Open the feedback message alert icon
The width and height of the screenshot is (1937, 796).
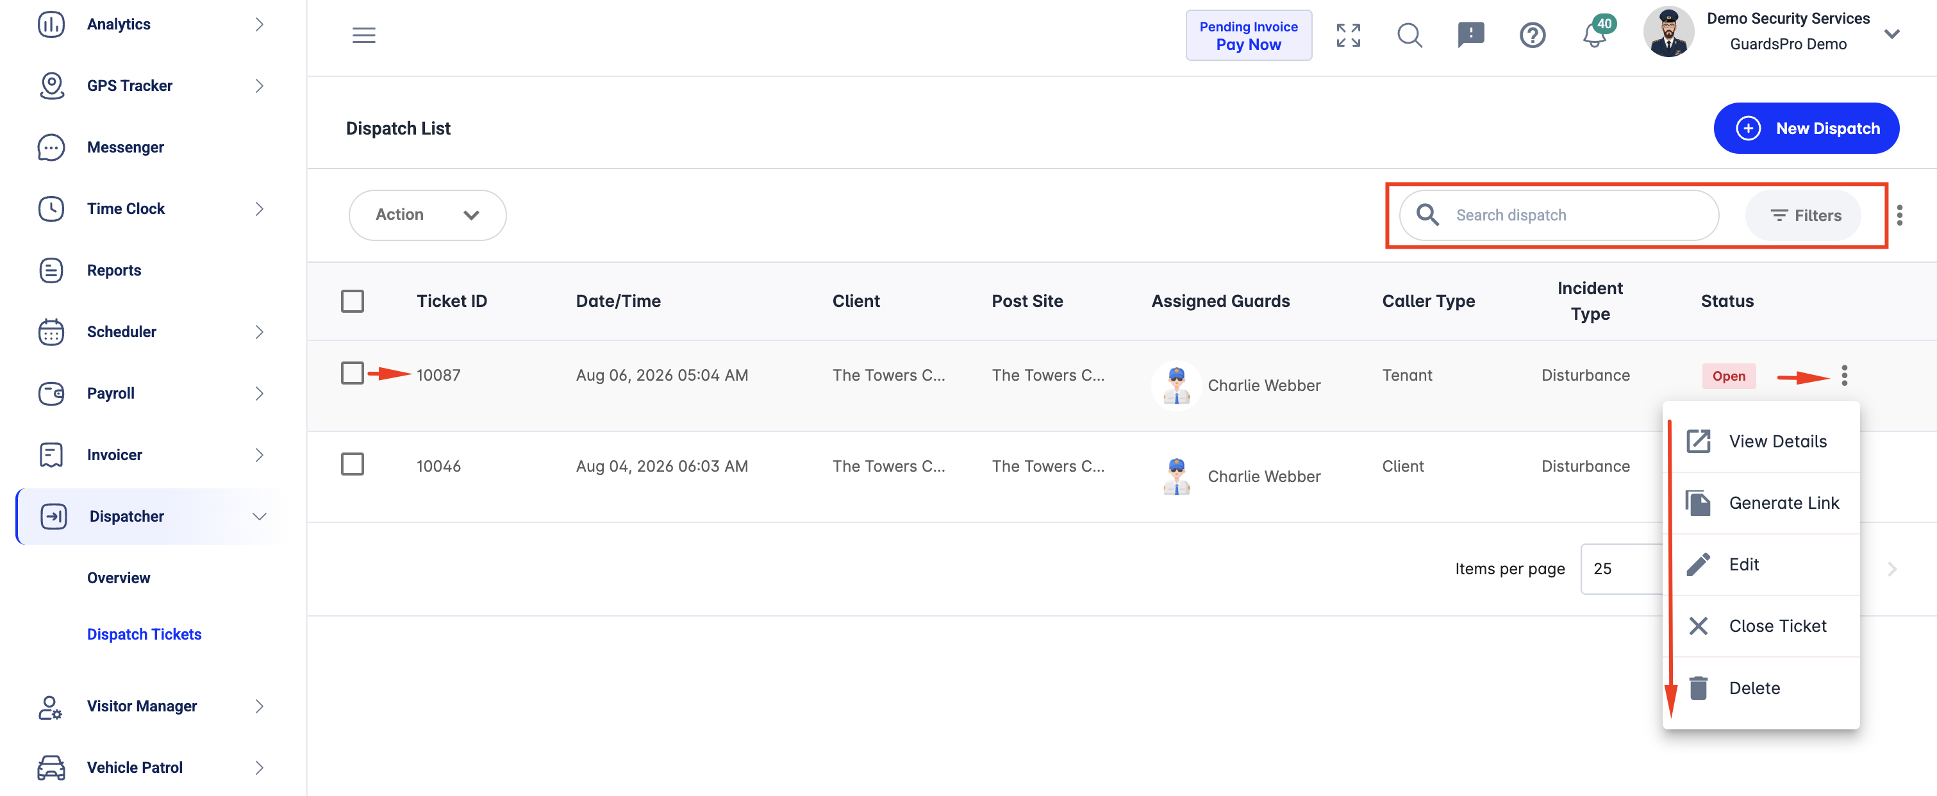pos(1471,35)
